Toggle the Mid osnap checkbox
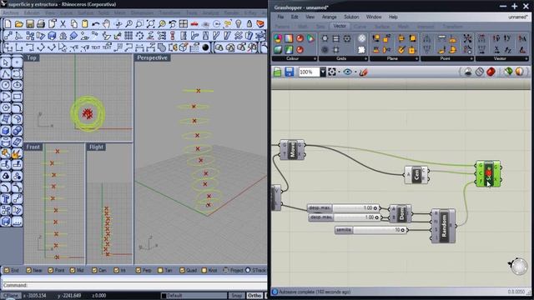The image size is (534, 300). point(73,270)
